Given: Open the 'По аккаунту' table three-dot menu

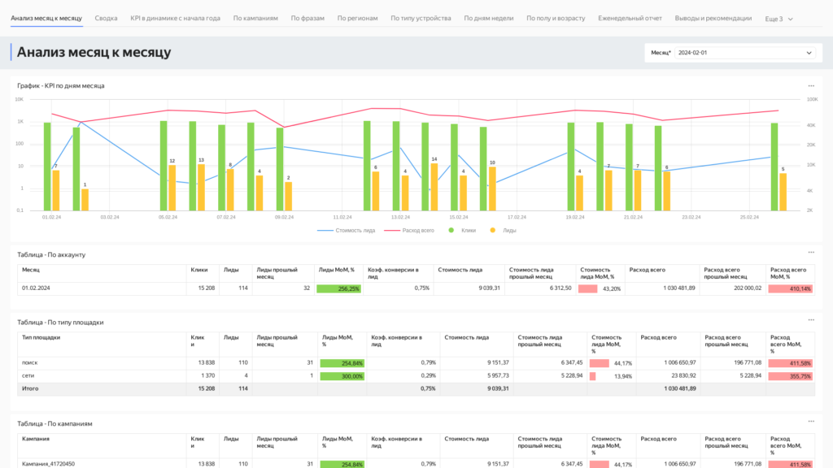Looking at the screenshot, I should 810,253.
